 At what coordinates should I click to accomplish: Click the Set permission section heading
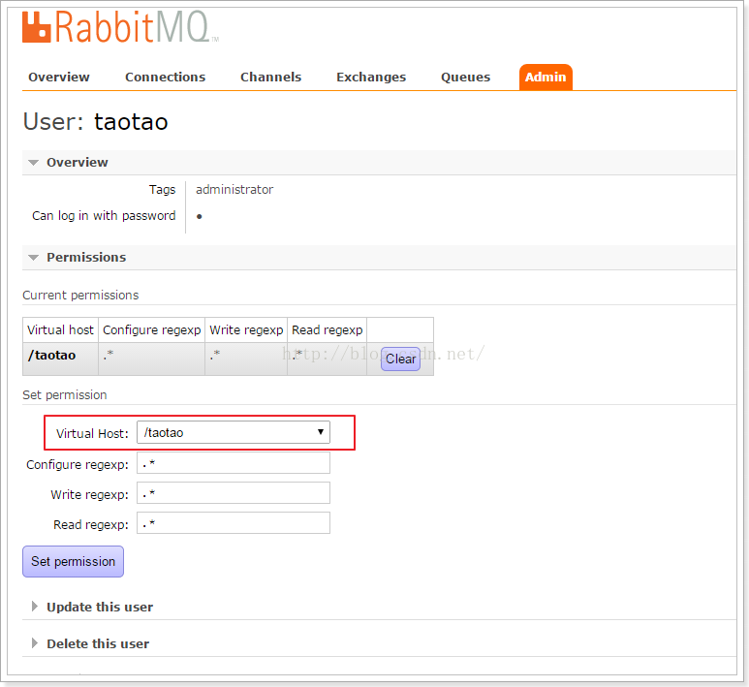coord(65,395)
